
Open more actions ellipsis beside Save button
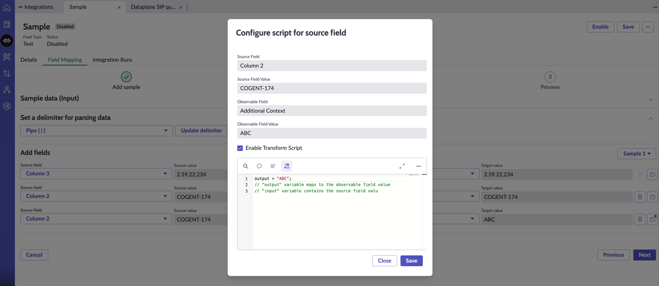click(x=648, y=27)
